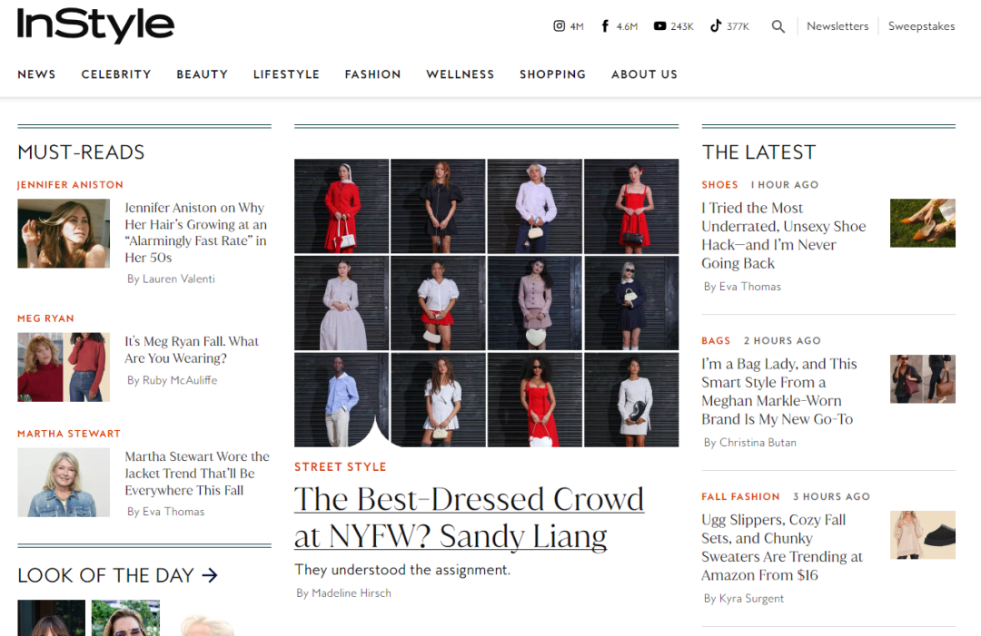The image size is (981, 636).
Task: Open the Beauty menu
Action: tap(202, 74)
